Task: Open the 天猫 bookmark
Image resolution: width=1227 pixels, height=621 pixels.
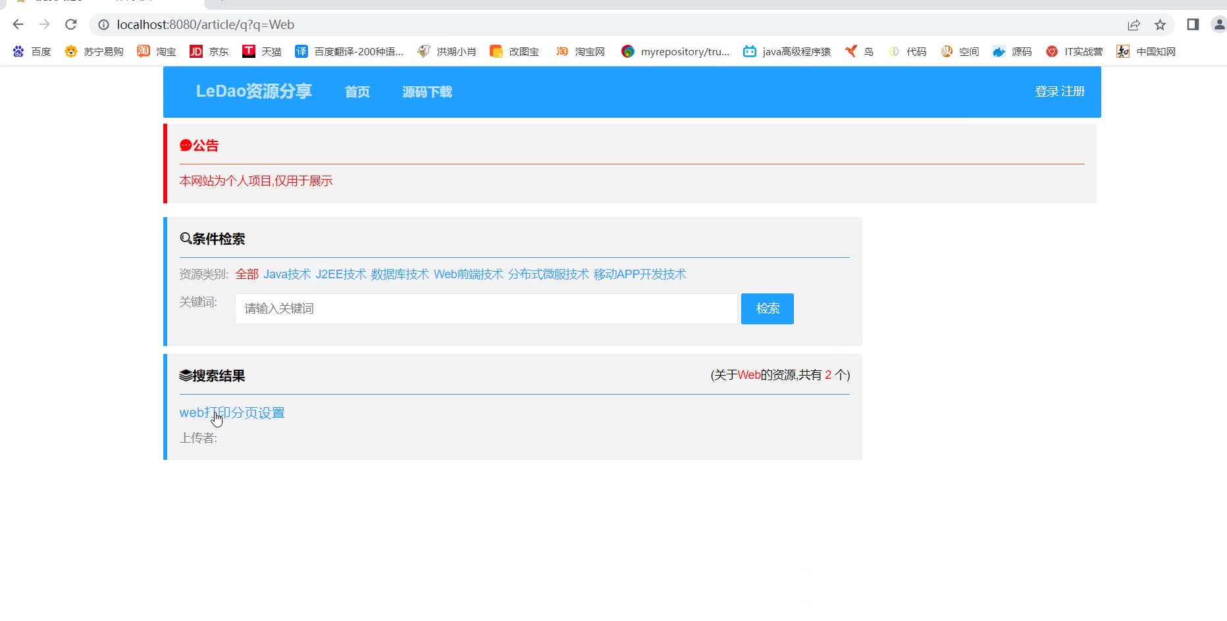Action: (x=262, y=51)
